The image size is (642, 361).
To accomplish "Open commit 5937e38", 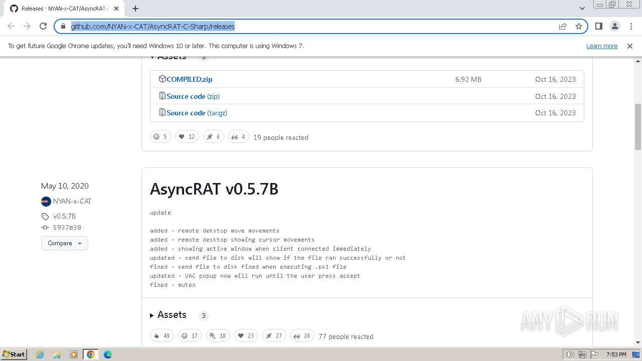I will 67,227.
